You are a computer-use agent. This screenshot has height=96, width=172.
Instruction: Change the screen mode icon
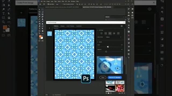click(42, 41)
